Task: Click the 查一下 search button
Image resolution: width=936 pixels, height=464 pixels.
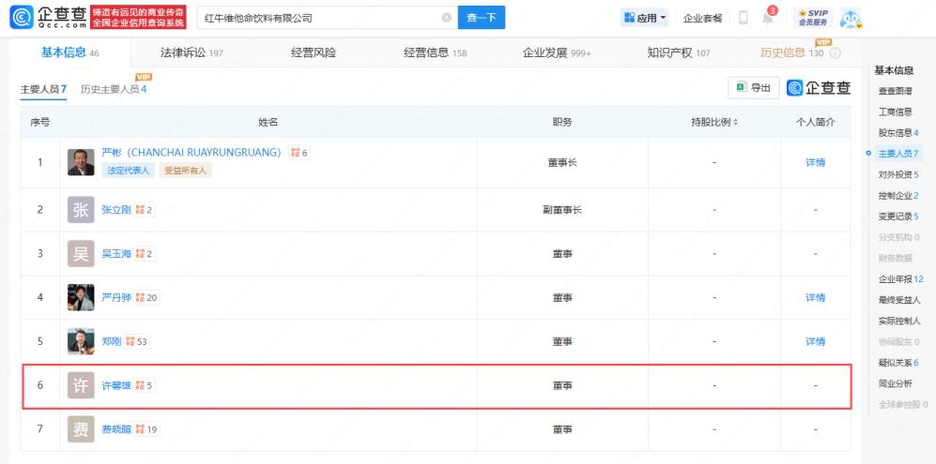Action: pyautogui.click(x=481, y=17)
